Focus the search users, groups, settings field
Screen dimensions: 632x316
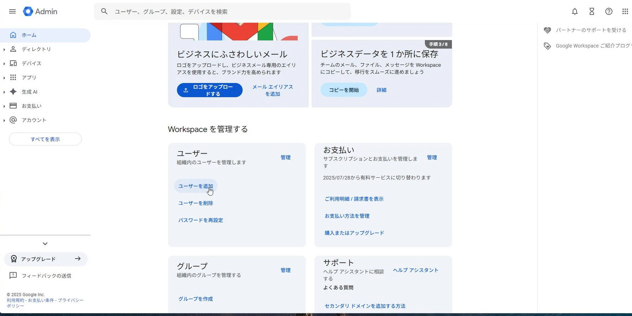point(222,11)
